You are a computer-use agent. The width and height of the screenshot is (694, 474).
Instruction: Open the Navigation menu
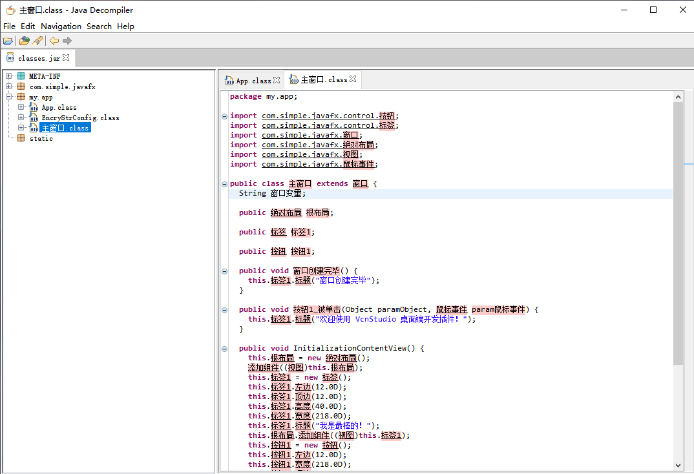pos(61,26)
